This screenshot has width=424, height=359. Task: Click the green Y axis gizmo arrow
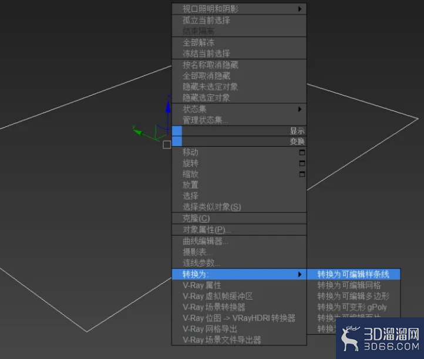point(138,132)
